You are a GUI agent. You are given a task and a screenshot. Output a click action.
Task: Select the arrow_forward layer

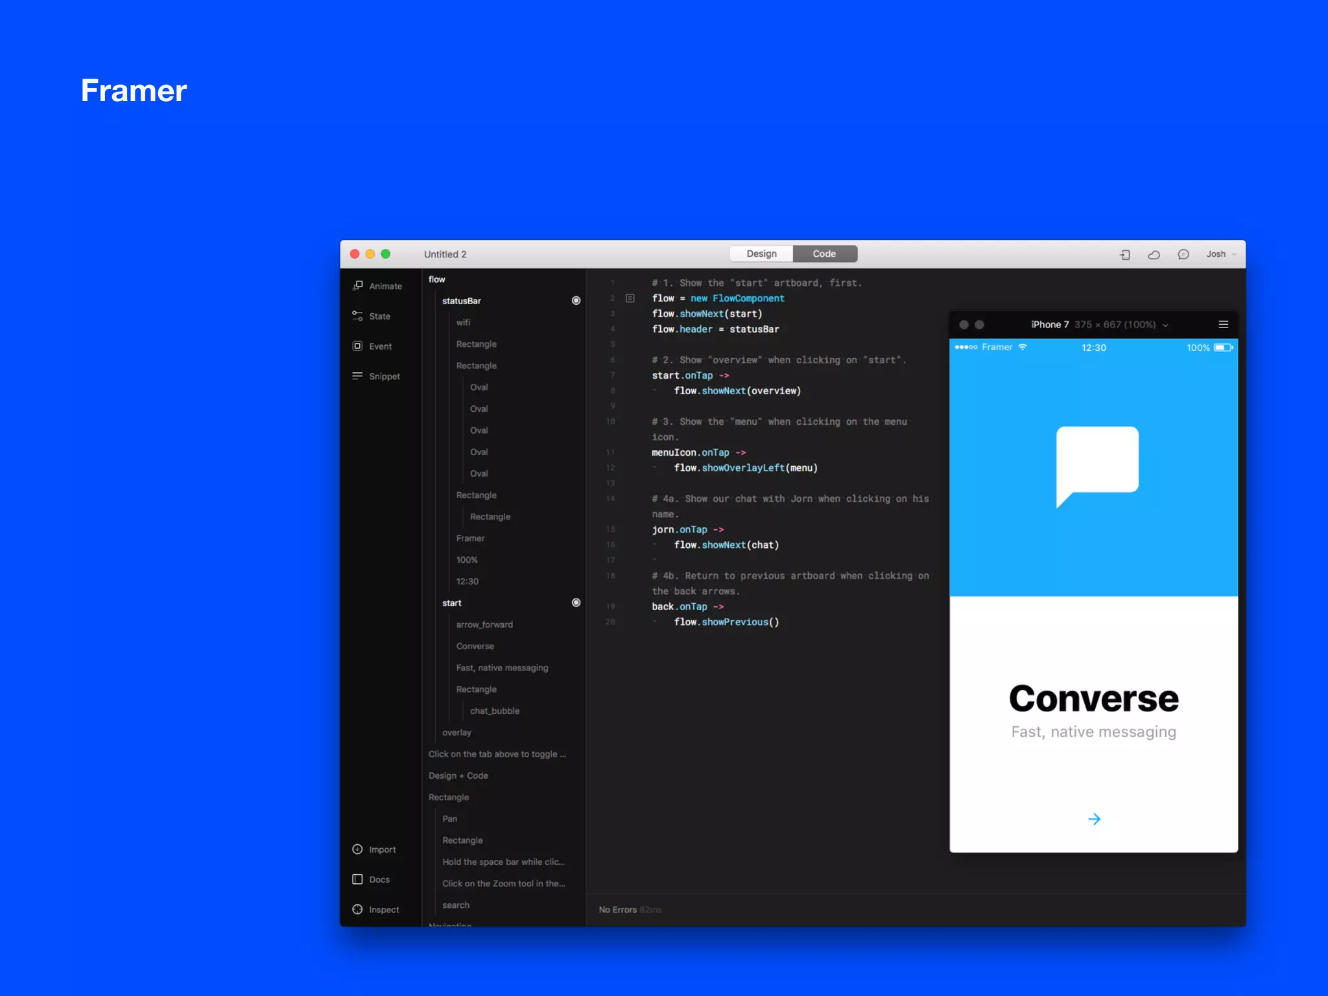tap(484, 624)
